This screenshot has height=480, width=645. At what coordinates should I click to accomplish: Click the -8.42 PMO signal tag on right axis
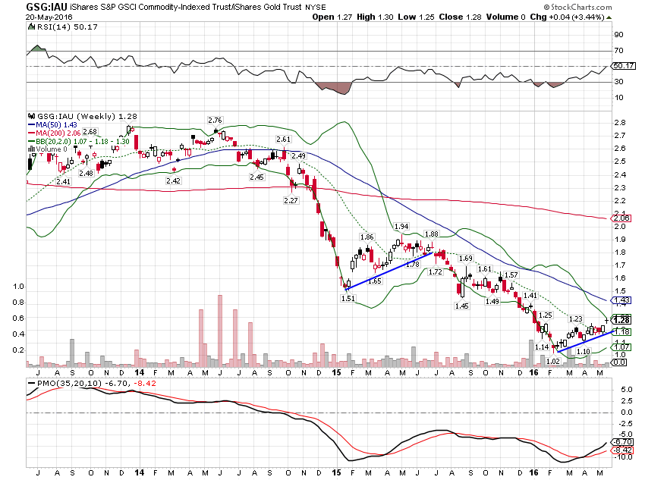click(623, 450)
